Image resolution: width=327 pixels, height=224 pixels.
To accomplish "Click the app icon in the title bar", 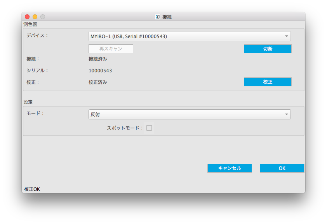I will point(158,17).
